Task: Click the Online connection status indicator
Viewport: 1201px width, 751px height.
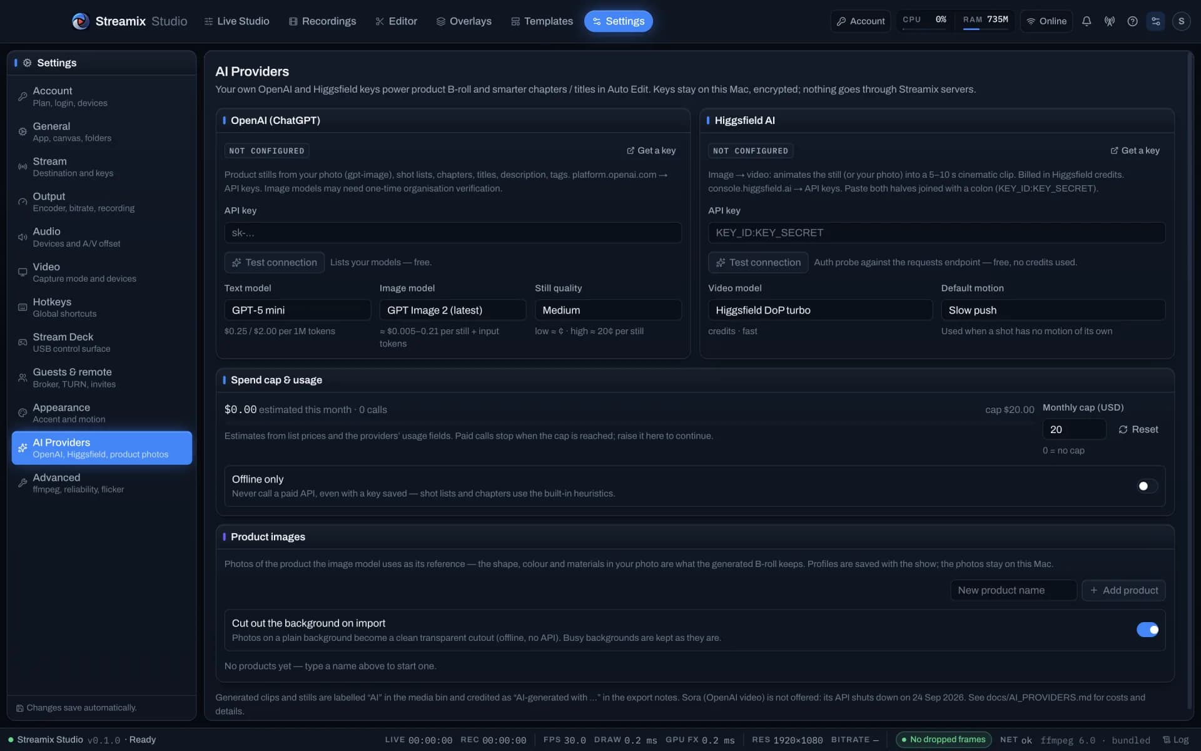Action: (x=1046, y=21)
